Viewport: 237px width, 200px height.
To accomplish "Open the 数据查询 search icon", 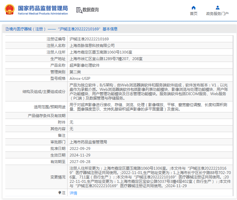I will tap(79, 10).
